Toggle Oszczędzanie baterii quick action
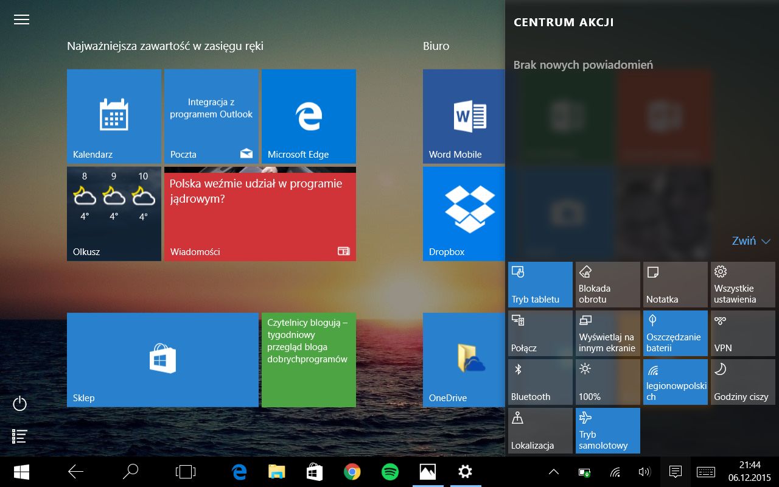Viewport: 779px width, 487px height. click(676, 333)
